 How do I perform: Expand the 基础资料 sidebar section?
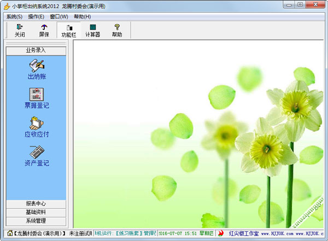click(36, 212)
